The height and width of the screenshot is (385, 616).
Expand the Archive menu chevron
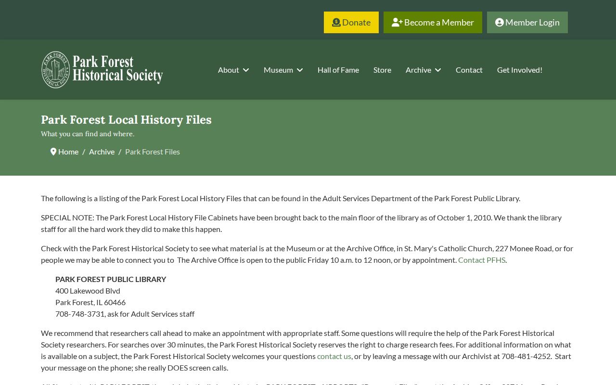coord(438,70)
